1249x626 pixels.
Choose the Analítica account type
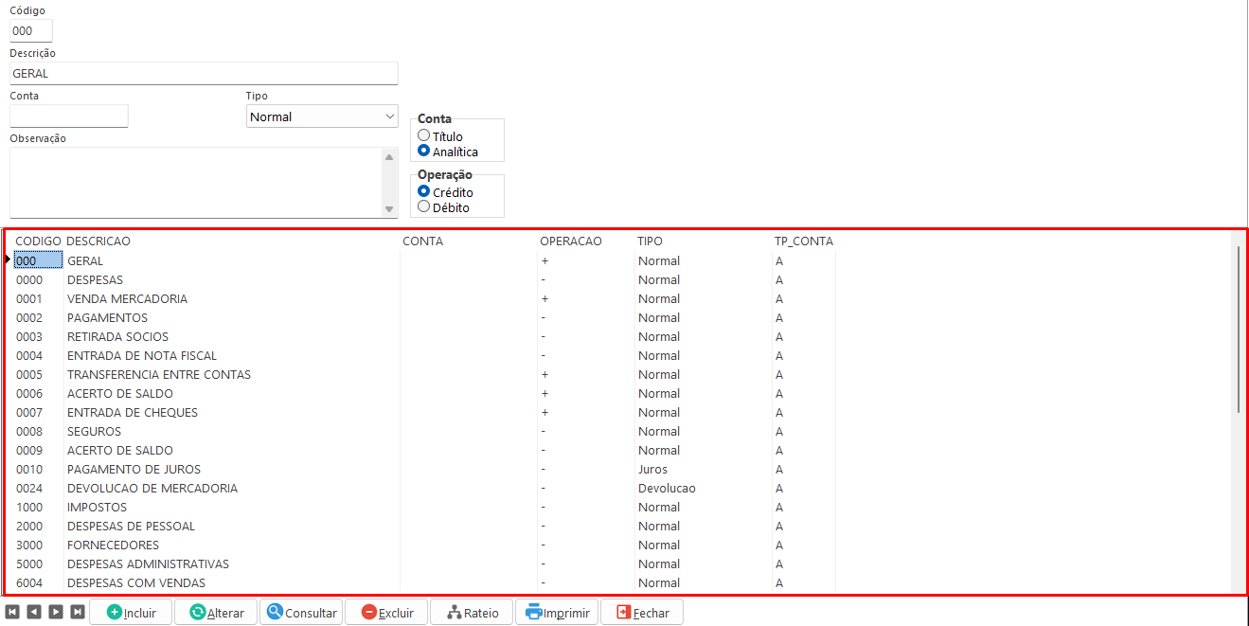click(x=424, y=151)
